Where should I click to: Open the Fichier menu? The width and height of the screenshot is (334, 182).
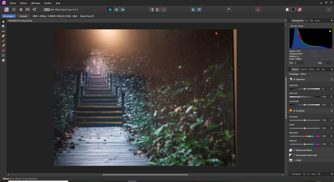(13, 3)
